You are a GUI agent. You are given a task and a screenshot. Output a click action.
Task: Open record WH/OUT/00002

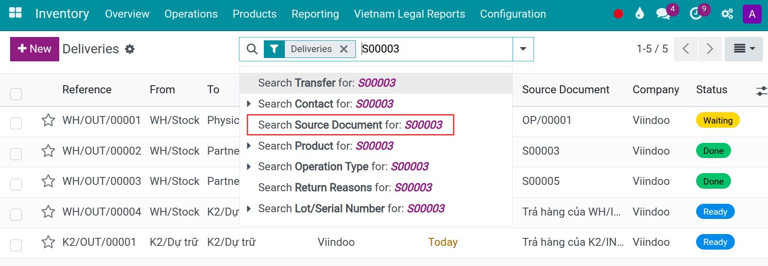[x=102, y=151]
